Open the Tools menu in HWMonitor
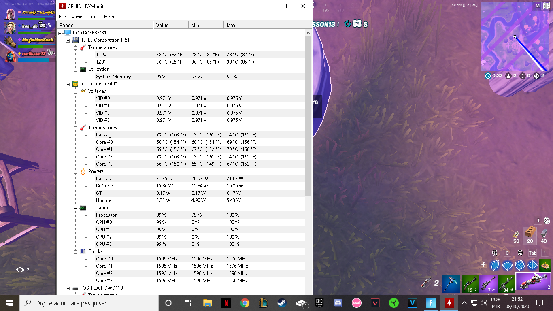 coord(93,17)
